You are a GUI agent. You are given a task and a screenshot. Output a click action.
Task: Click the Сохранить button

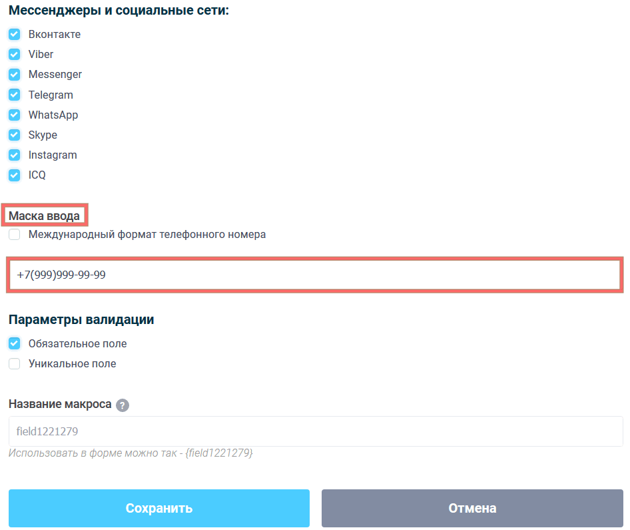158,507
